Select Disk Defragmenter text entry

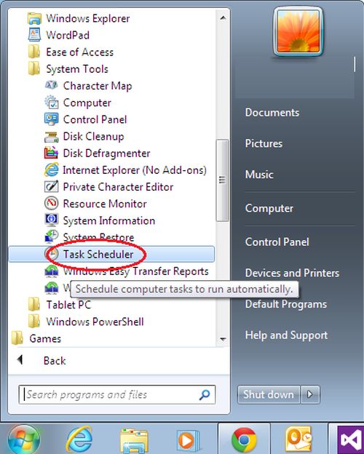click(x=106, y=154)
